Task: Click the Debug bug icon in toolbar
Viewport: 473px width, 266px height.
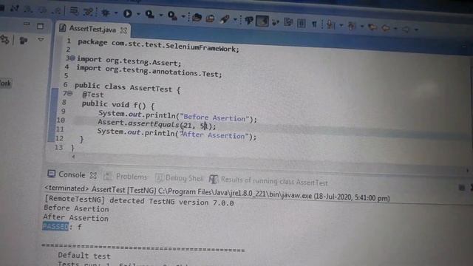Action: click(x=106, y=13)
